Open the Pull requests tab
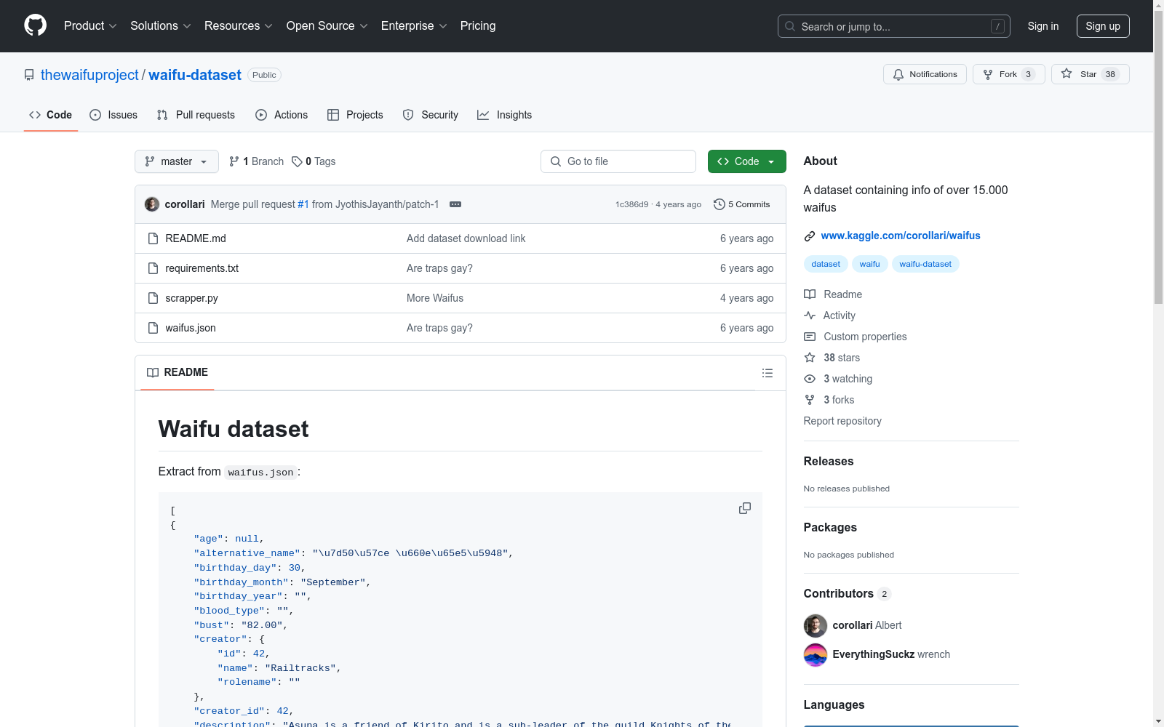The height and width of the screenshot is (727, 1164). tap(196, 115)
